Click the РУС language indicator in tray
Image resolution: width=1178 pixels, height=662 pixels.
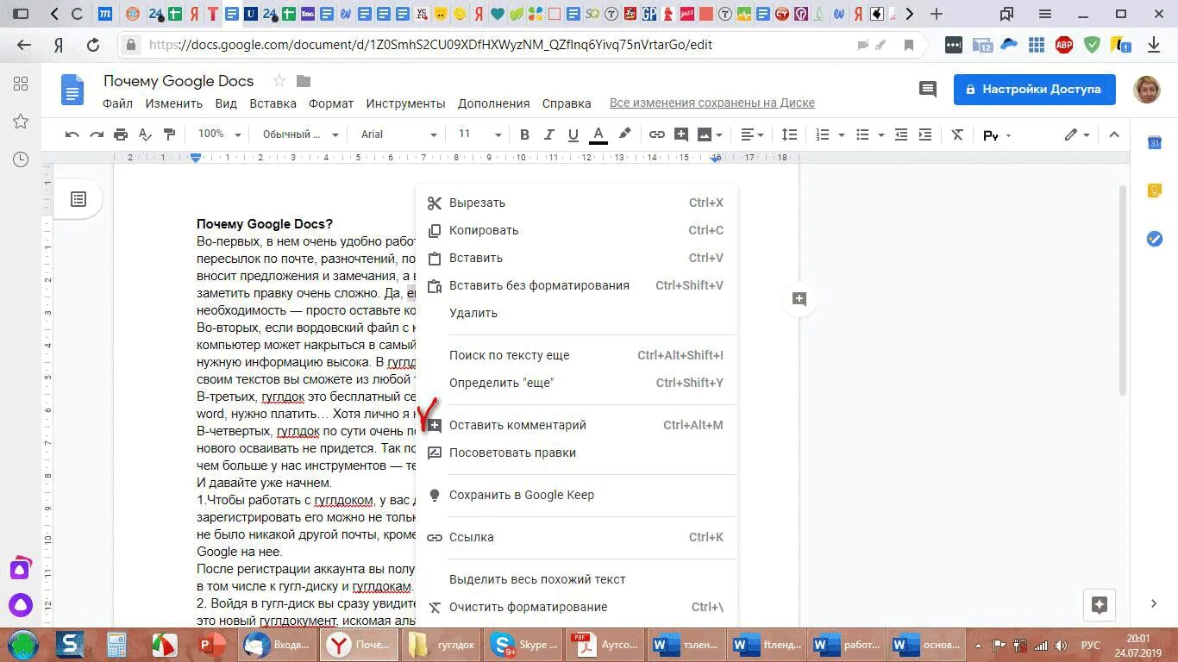[1091, 645]
